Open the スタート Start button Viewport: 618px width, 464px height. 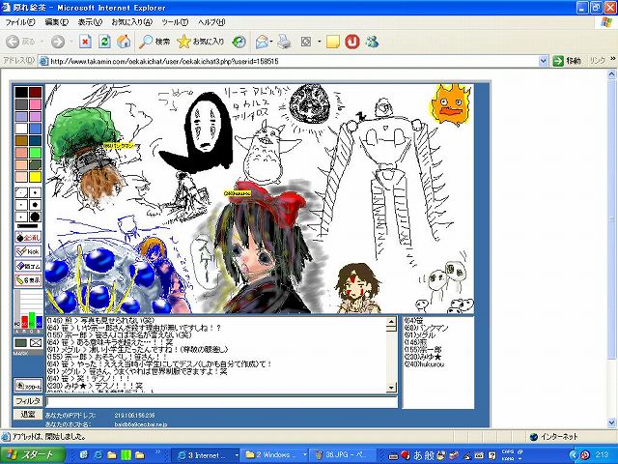32,455
